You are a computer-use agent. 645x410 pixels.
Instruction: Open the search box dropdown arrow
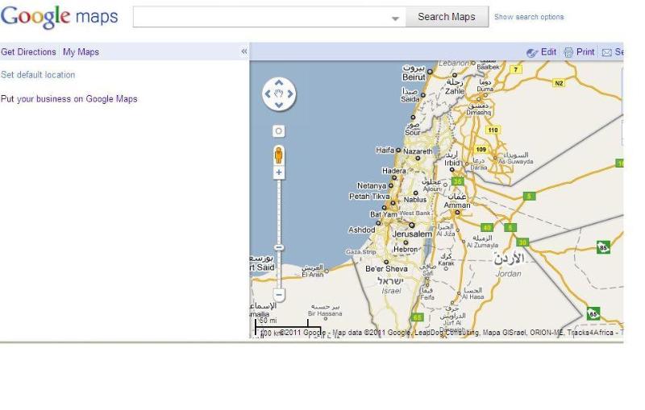pyautogui.click(x=395, y=18)
